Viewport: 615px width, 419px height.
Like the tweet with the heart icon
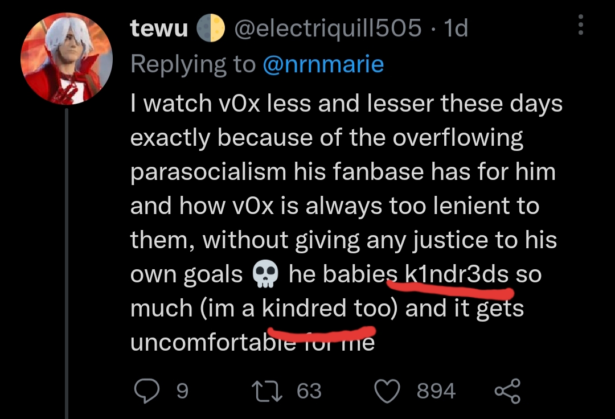click(x=387, y=391)
